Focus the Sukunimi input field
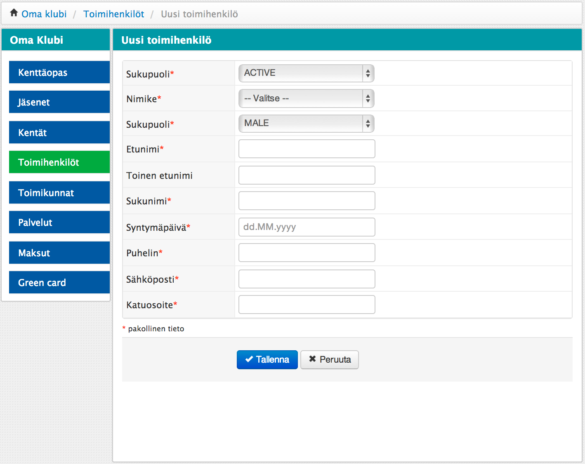The image size is (585, 464). click(x=307, y=201)
